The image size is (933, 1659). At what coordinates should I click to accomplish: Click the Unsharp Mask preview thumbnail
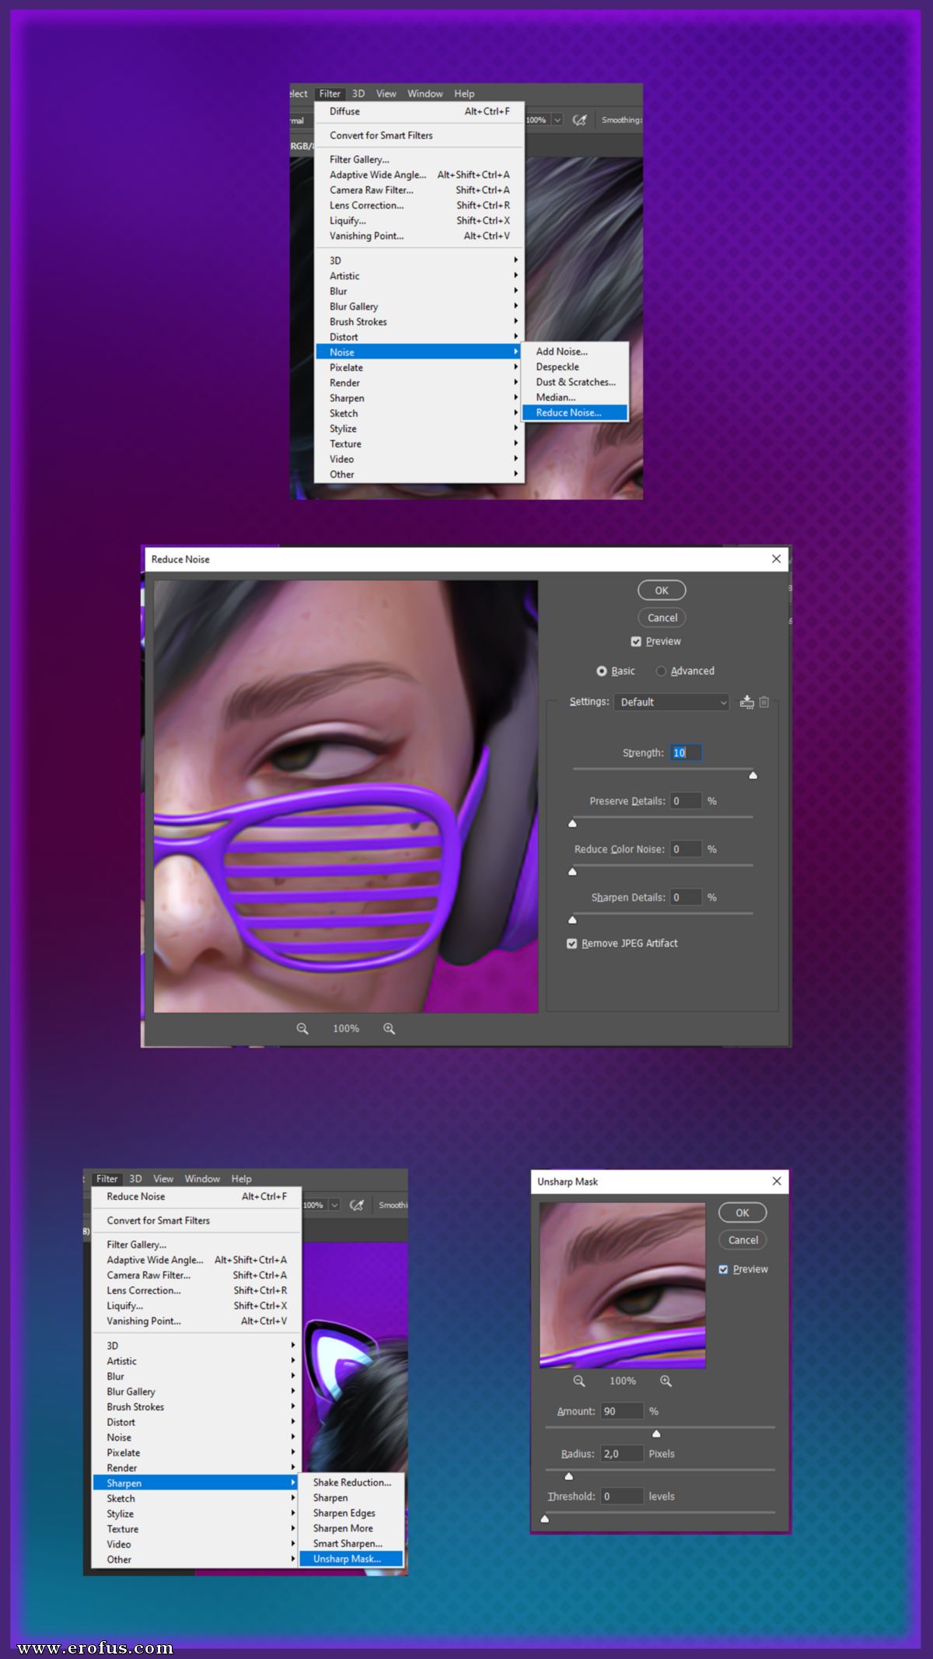pyautogui.click(x=623, y=1286)
